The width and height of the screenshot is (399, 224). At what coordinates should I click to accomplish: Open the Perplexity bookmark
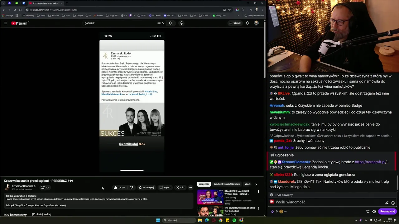pos(28,15)
